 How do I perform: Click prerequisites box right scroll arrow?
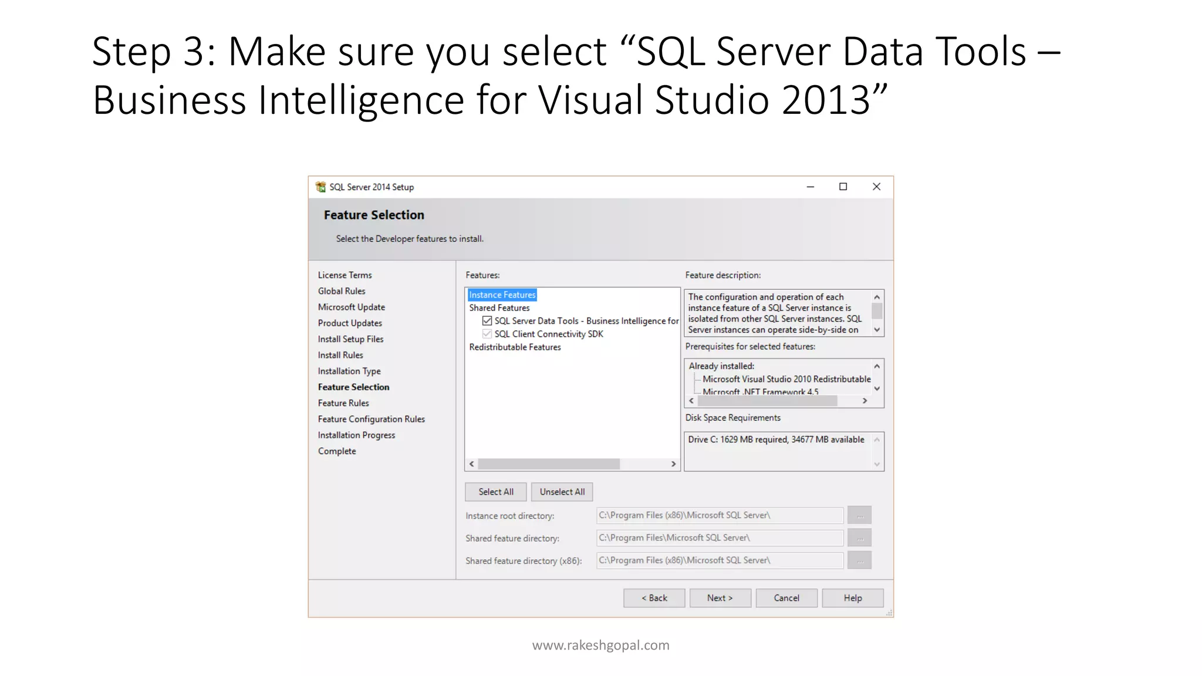coord(865,401)
